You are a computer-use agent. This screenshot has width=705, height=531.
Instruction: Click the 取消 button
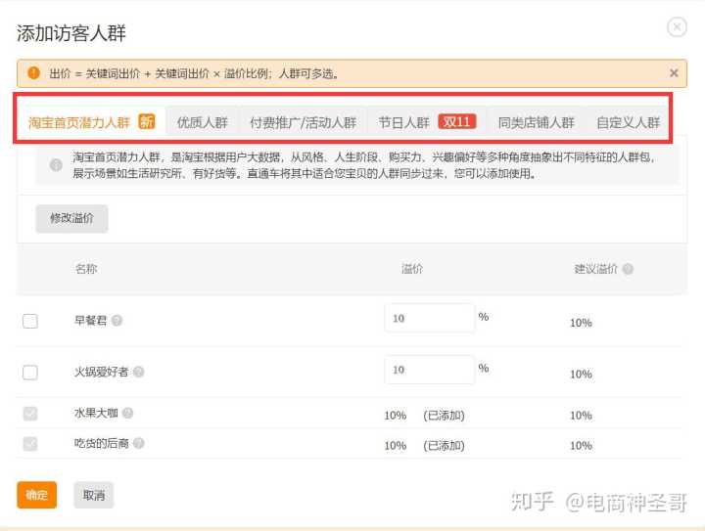(x=94, y=495)
